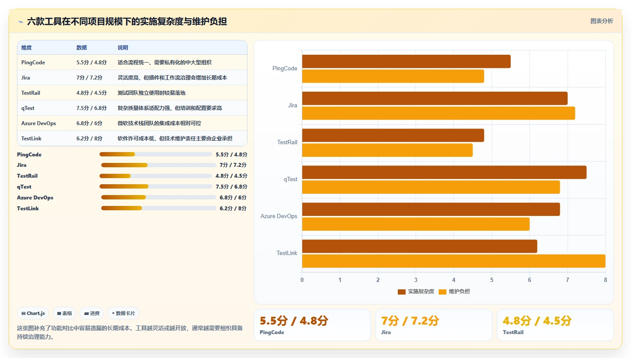Open the TestRail data card
Image resolution: width=631 pixels, height=358 pixels.
(x=555, y=325)
